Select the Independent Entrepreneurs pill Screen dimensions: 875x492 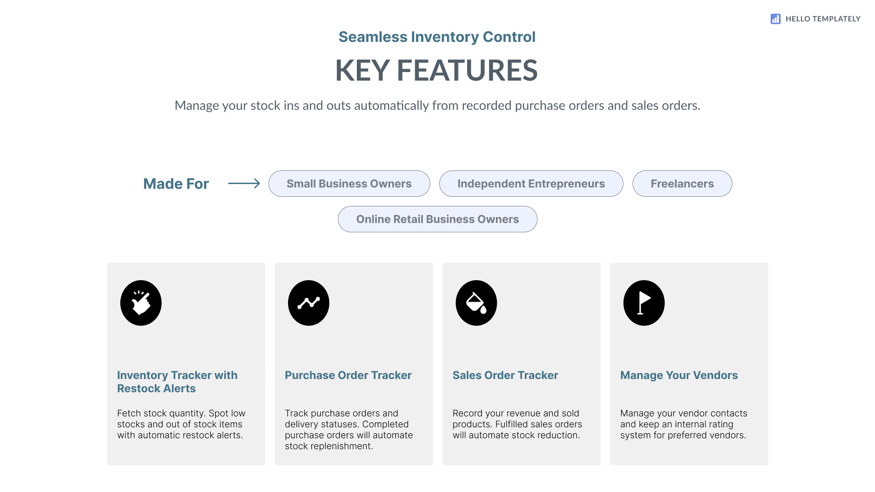point(531,184)
